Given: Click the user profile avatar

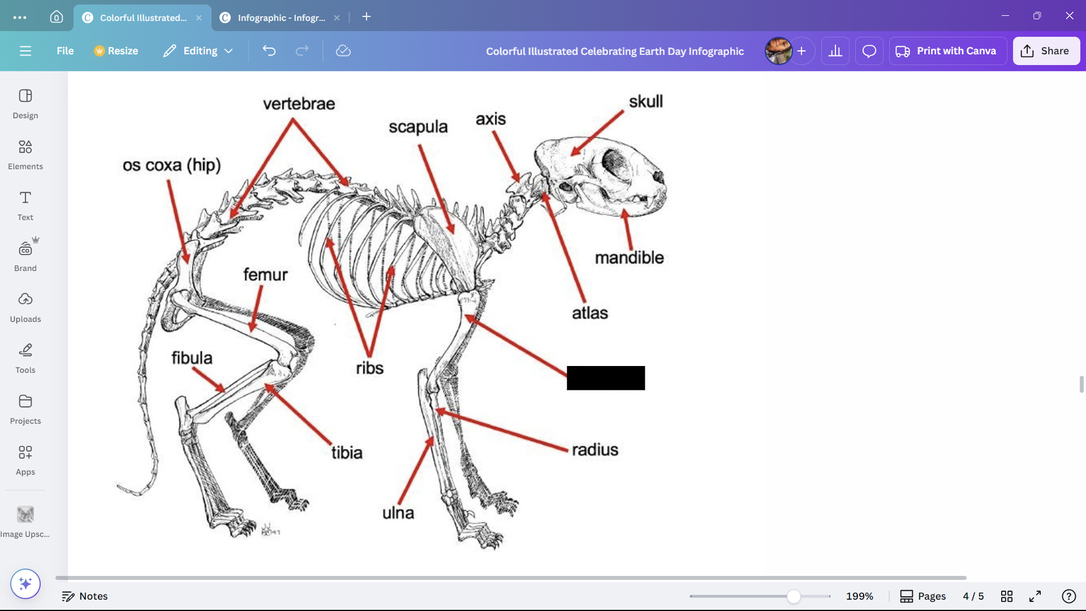Looking at the screenshot, I should [x=778, y=51].
